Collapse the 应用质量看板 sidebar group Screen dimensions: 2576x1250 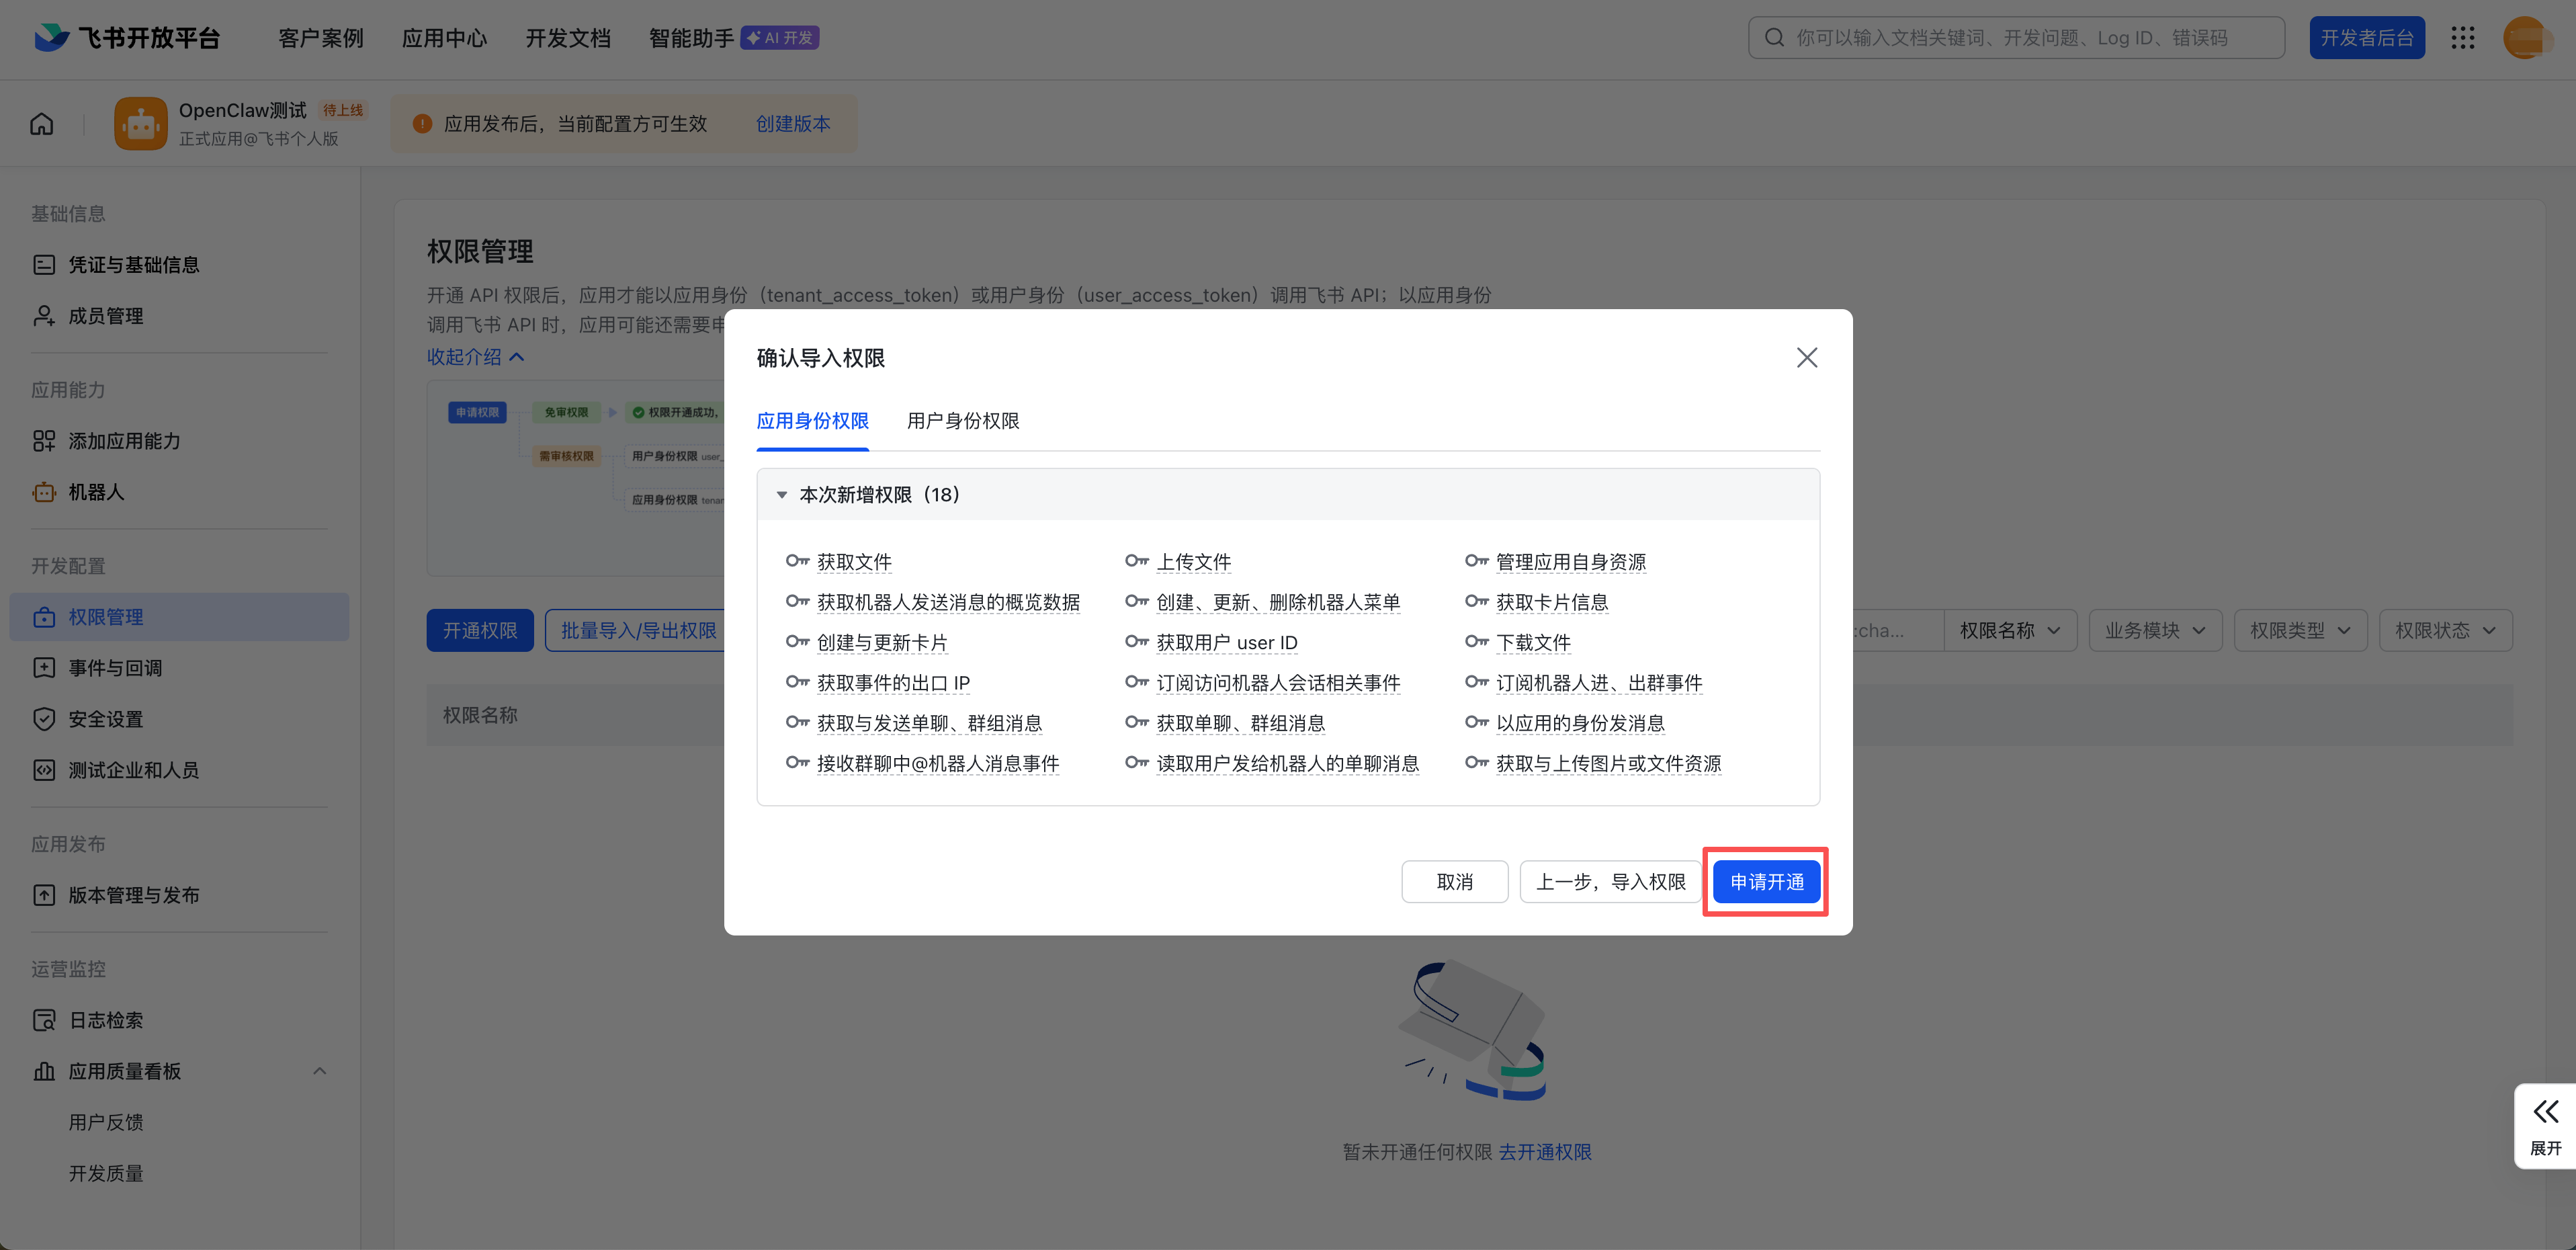pyautogui.click(x=319, y=1071)
